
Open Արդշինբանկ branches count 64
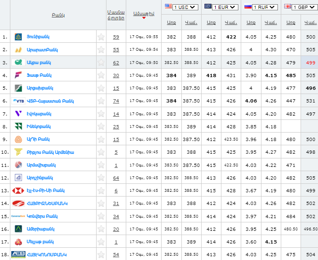pos(116,178)
